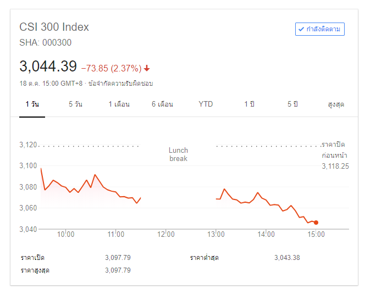Select the สูงสุด max range tab
Screen dimensions: 365x294
point(335,104)
